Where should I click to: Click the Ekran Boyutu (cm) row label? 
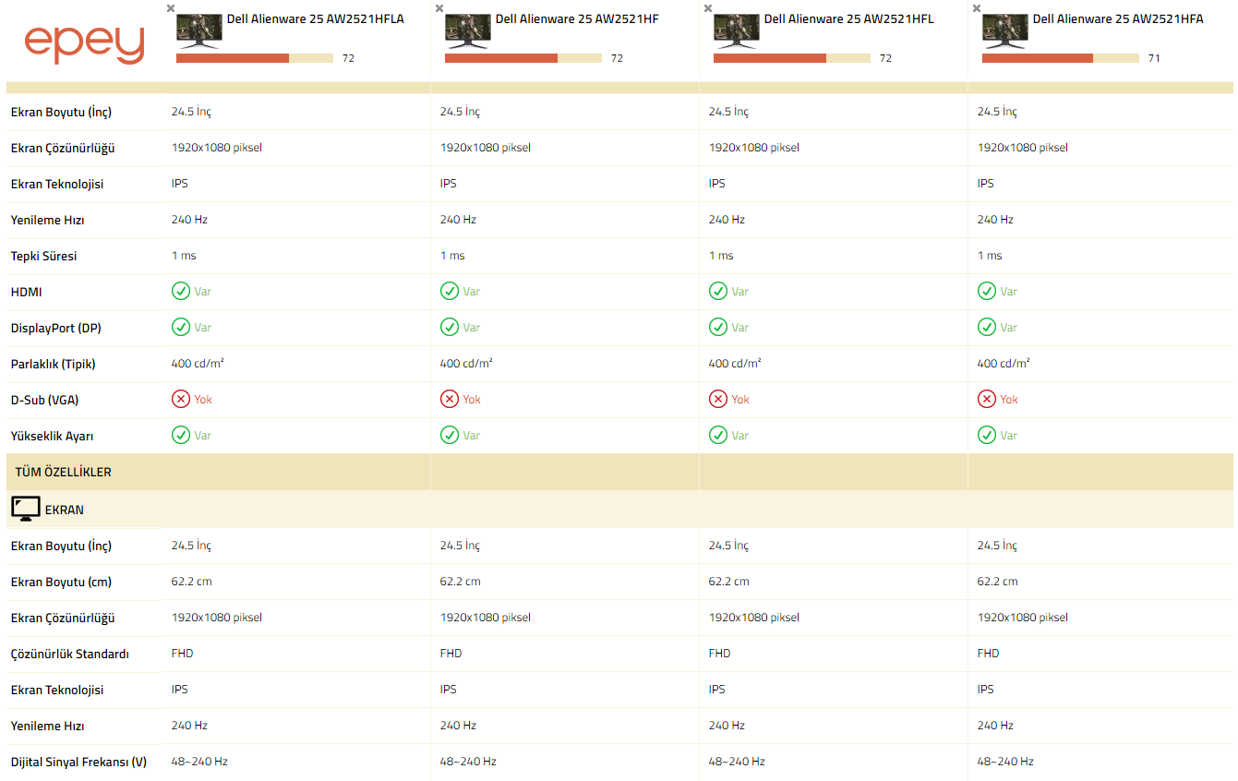[60, 582]
